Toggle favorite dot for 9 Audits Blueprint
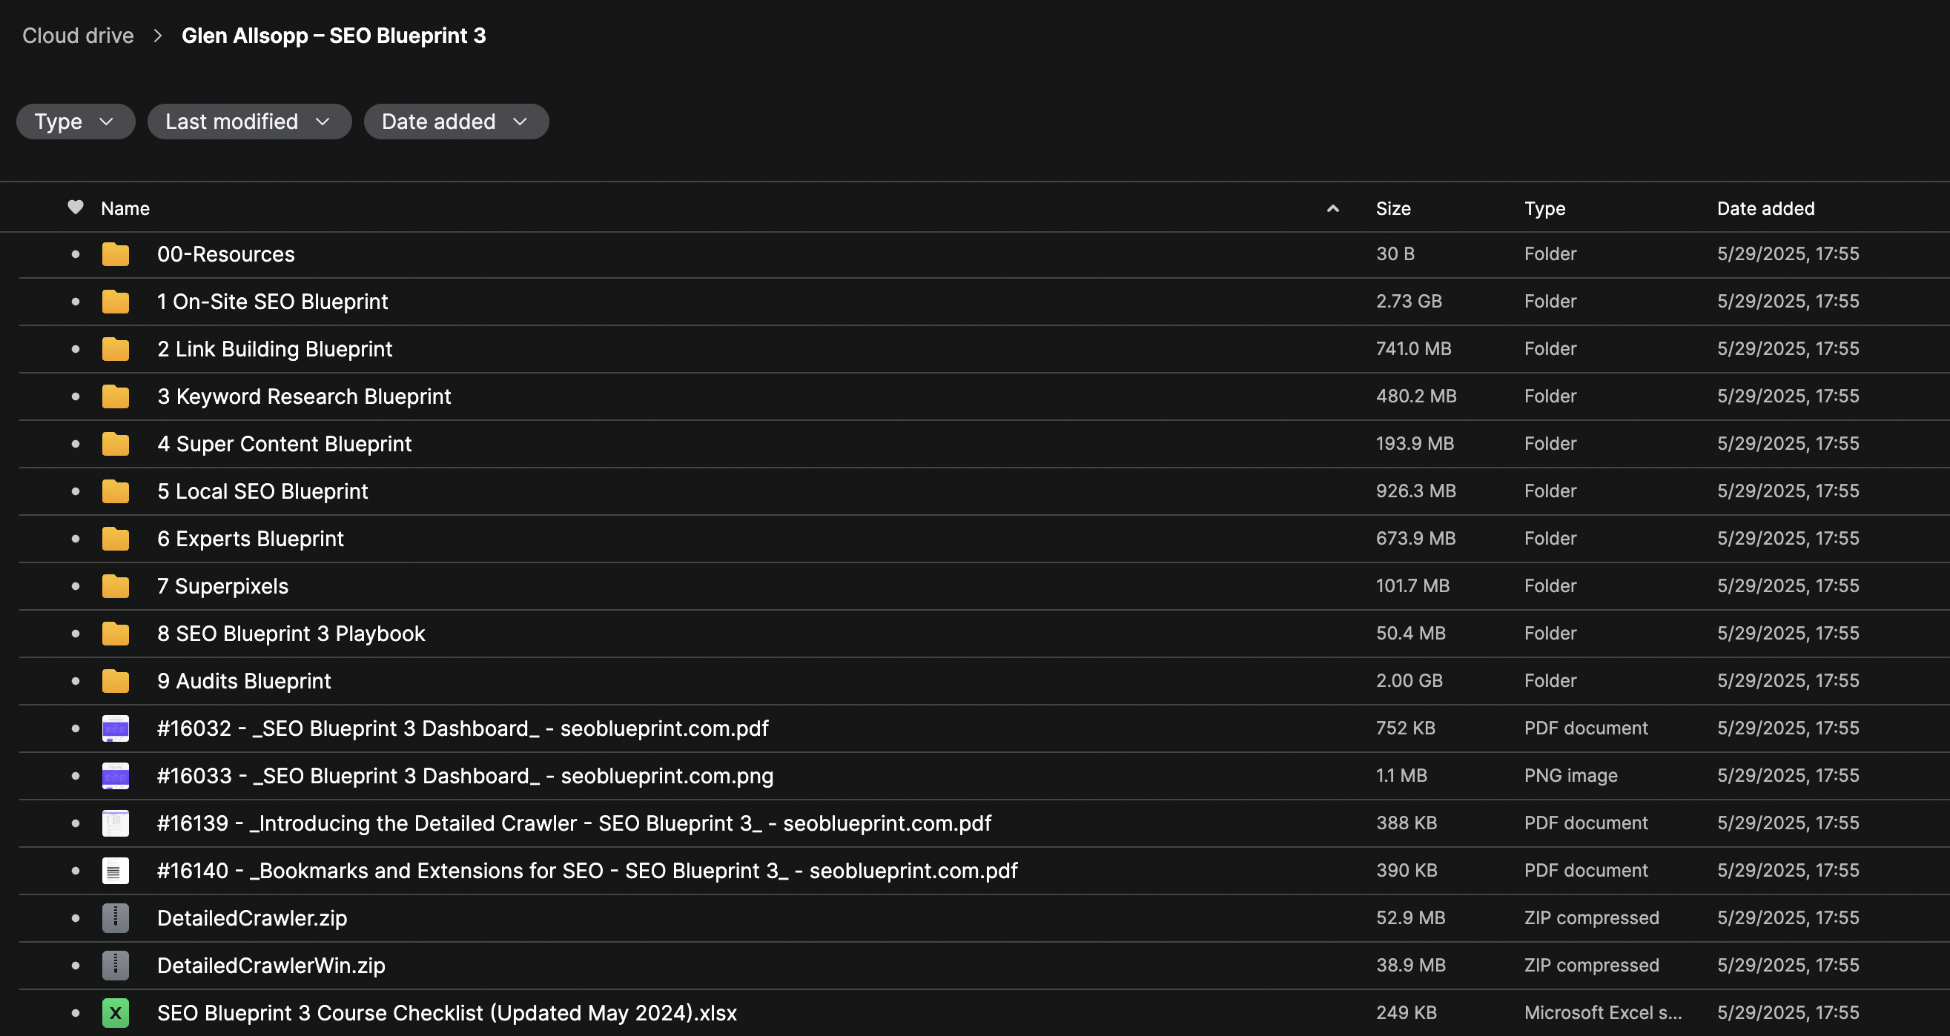This screenshot has width=1950, height=1036. coord(76,681)
